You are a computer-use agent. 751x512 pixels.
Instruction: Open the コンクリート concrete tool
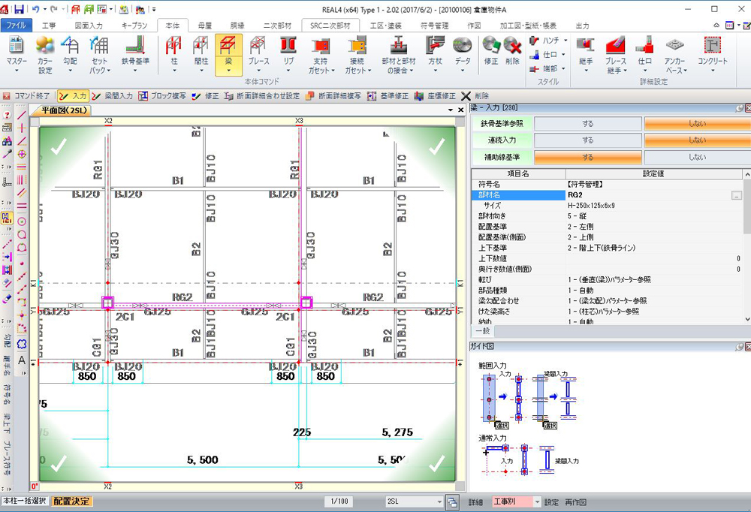pos(712,47)
